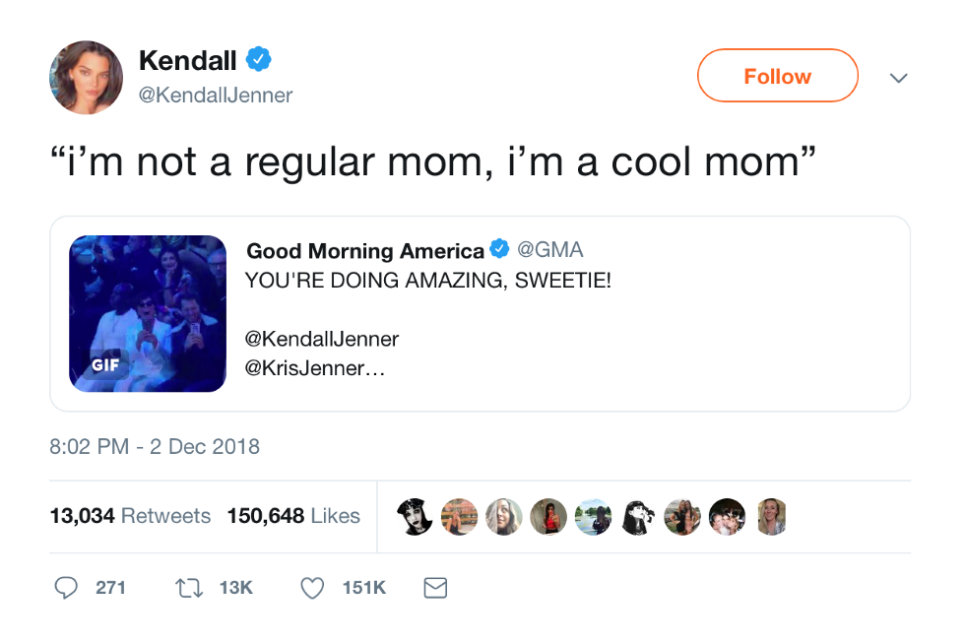View the 13,034 Retweets list

pyautogui.click(x=130, y=516)
